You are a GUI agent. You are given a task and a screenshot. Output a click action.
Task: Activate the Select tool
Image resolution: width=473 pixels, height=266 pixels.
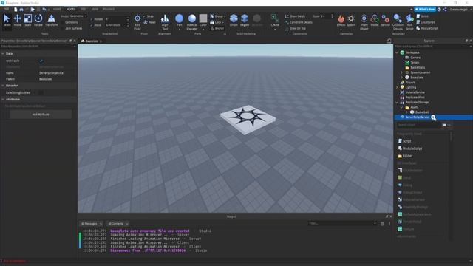[x=7, y=20]
